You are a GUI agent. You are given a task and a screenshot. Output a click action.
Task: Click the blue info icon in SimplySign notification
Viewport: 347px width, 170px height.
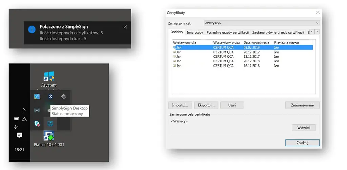32,30
